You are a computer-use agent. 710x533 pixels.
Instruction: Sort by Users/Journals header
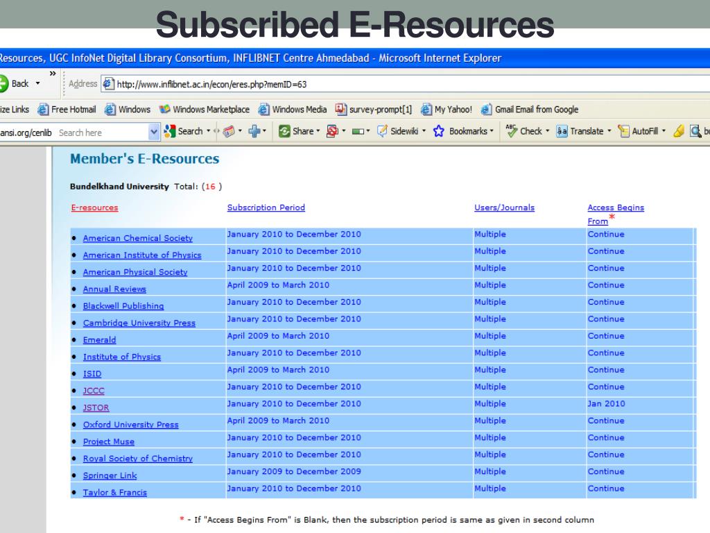click(x=504, y=208)
